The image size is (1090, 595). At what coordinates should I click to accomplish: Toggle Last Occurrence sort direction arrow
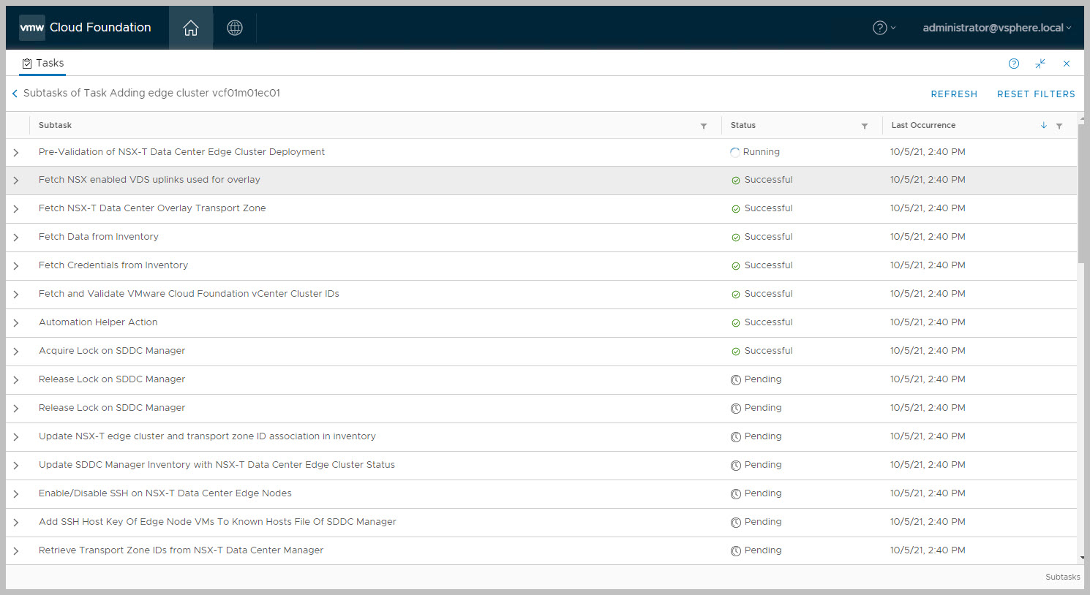(x=1044, y=125)
